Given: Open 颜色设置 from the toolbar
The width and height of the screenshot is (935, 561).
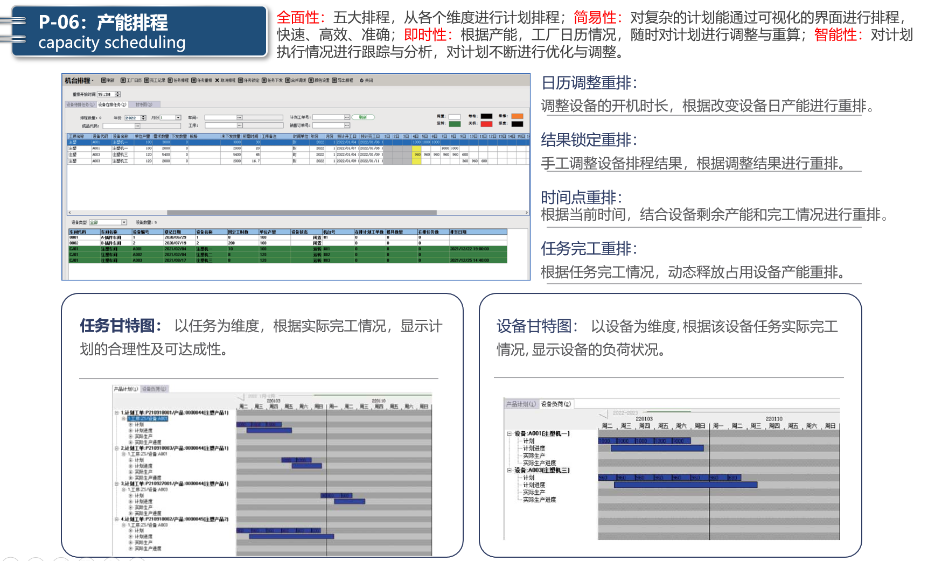Looking at the screenshot, I should point(311,81).
